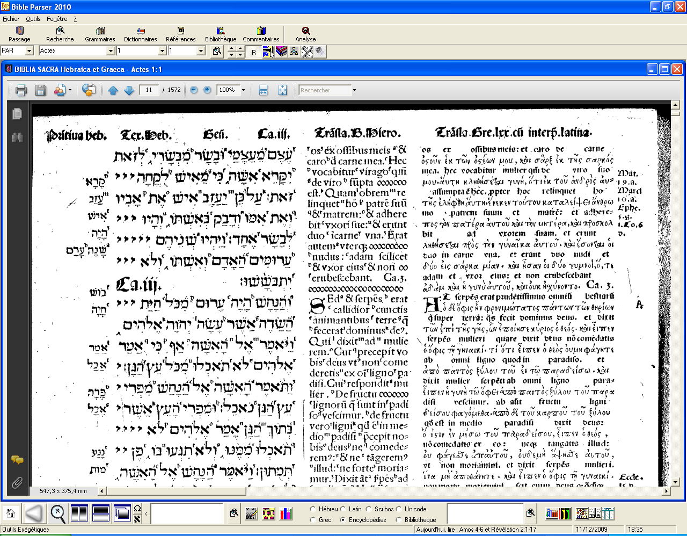Click the text window with cursor icon
687x536 pixels.
pyautogui.click(x=268, y=51)
